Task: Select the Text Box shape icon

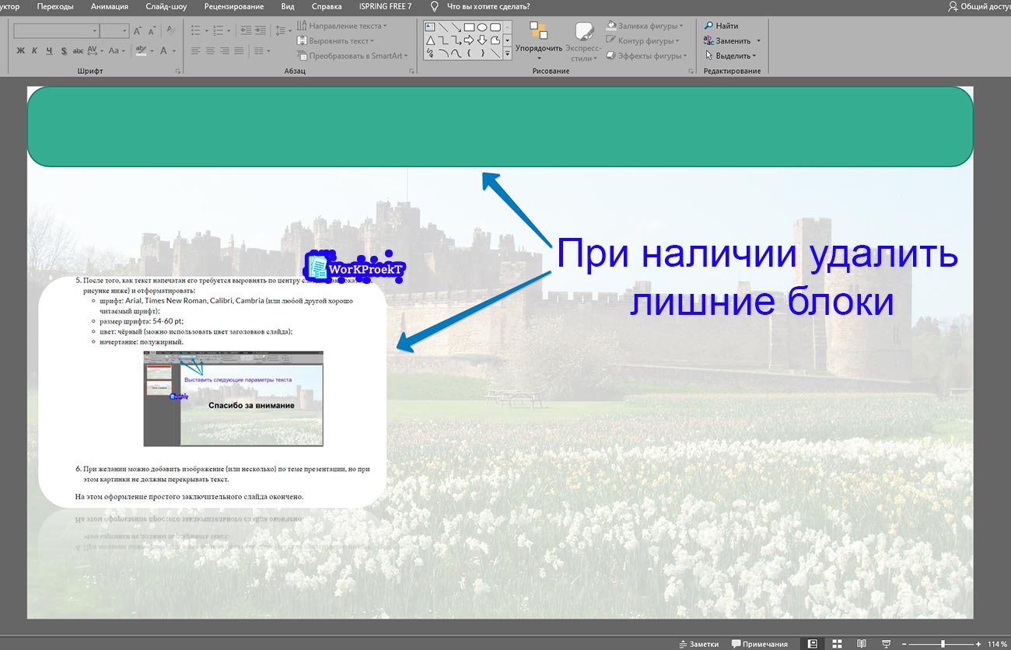Action: [x=429, y=27]
